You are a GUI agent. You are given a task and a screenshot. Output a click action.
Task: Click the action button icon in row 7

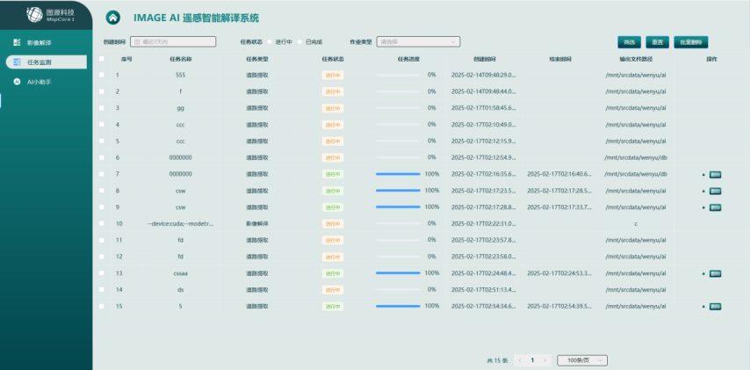(x=715, y=174)
